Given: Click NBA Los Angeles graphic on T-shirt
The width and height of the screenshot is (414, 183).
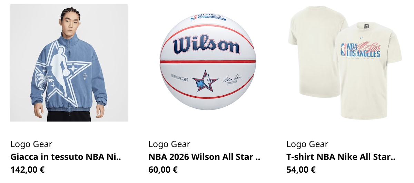Looking at the screenshot, I should [361, 50].
